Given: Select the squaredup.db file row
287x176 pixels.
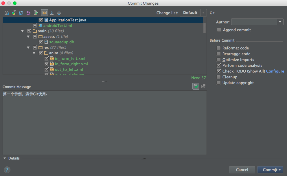Looking at the screenshot, I should (103, 42).
